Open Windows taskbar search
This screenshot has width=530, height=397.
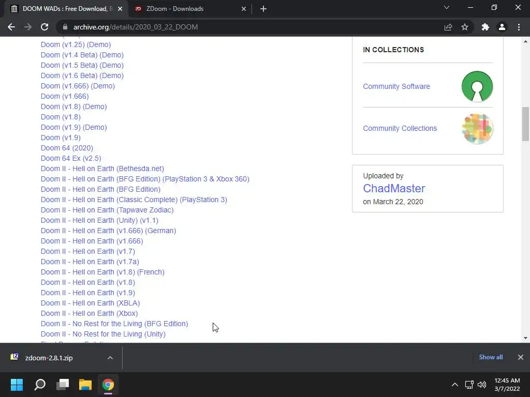pos(40,385)
